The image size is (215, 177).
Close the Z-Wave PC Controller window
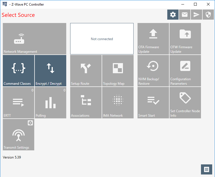pyautogui.click(x=208, y=4)
